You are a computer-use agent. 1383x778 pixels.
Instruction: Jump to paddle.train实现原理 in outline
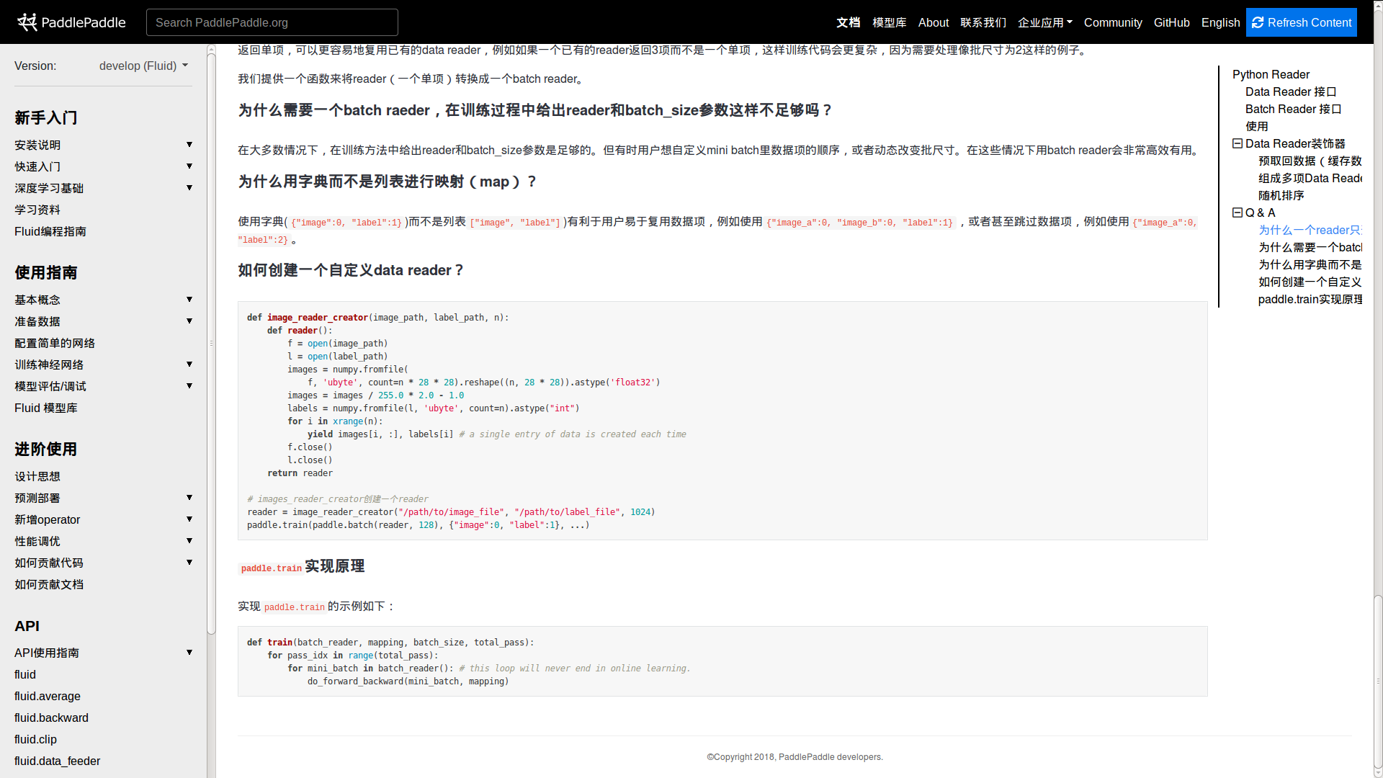pyautogui.click(x=1310, y=299)
